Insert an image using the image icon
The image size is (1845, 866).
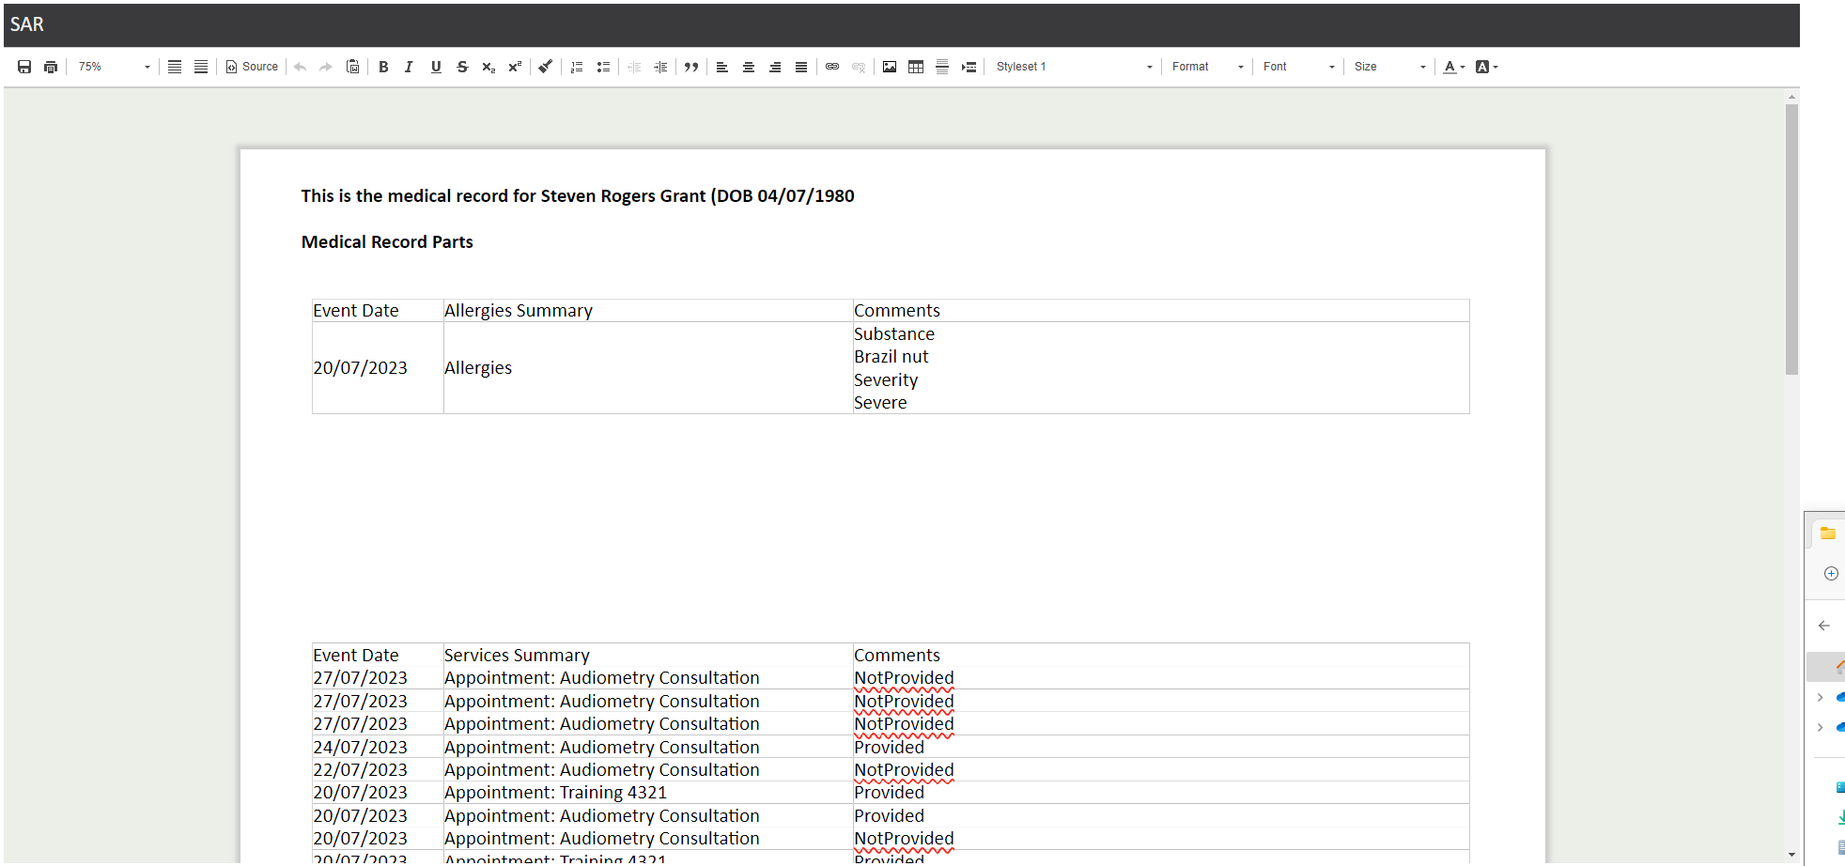click(x=889, y=67)
